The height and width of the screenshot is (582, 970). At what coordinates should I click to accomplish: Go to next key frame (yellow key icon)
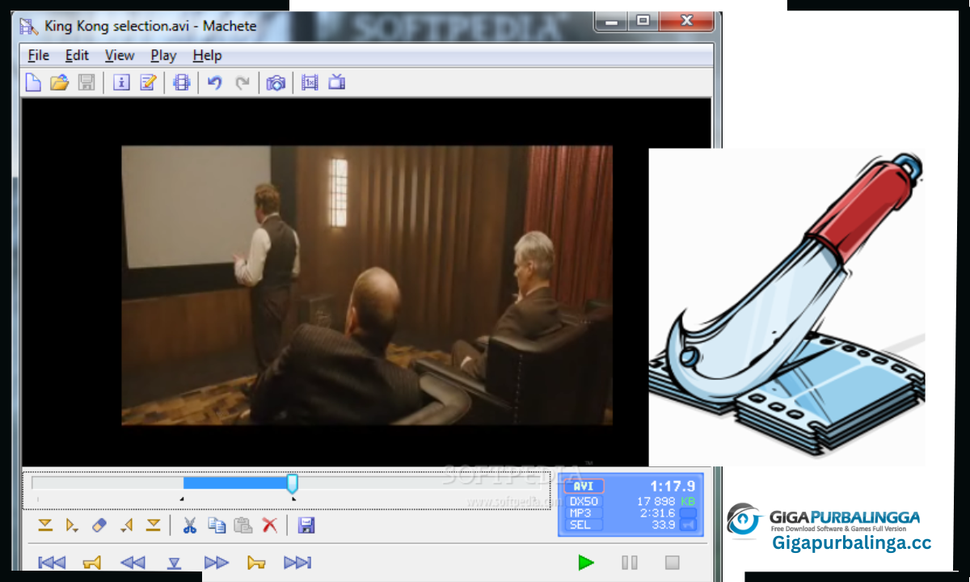256,563
